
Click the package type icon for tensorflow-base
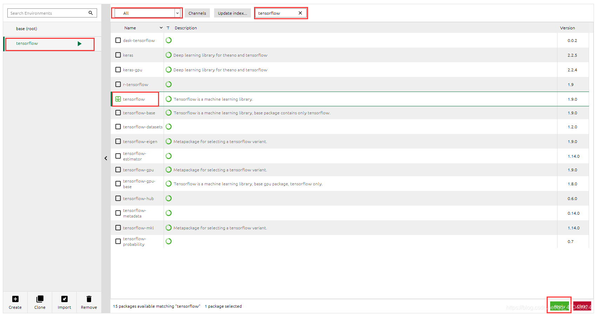click(169, 113)
